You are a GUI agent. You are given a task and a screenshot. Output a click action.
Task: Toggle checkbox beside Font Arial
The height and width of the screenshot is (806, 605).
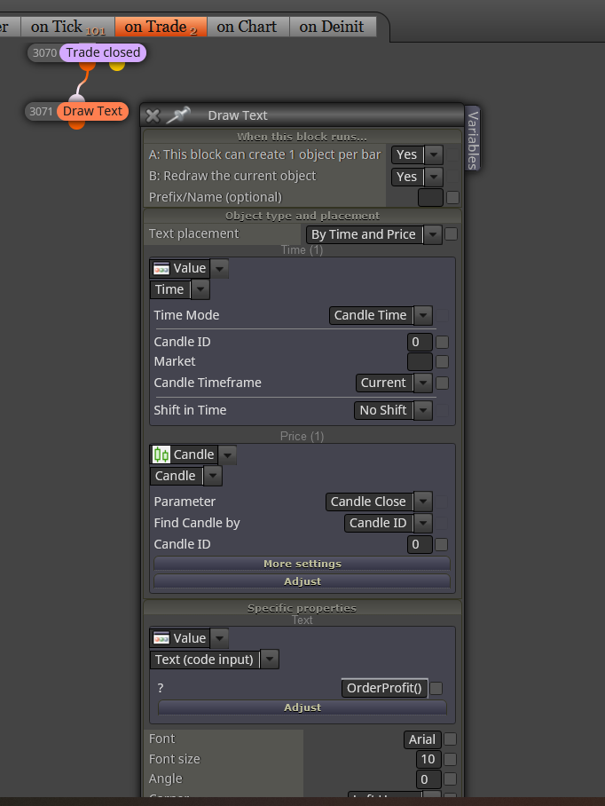click(450, 739)
